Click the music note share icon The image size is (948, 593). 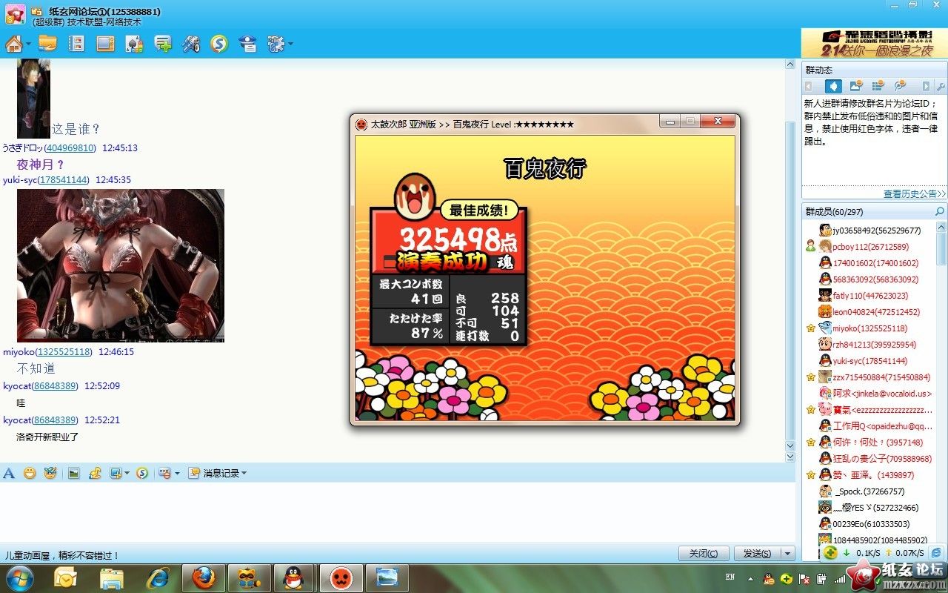click(95, 473)
